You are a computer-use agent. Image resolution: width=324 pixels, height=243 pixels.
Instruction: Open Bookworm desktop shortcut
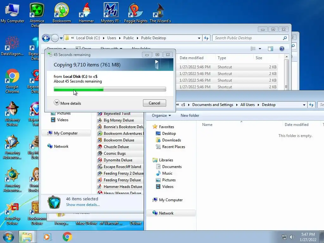[x=62, y=13]
